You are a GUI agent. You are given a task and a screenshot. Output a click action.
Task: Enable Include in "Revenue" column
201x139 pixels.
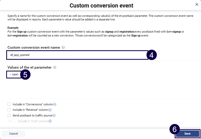point(9,110)
